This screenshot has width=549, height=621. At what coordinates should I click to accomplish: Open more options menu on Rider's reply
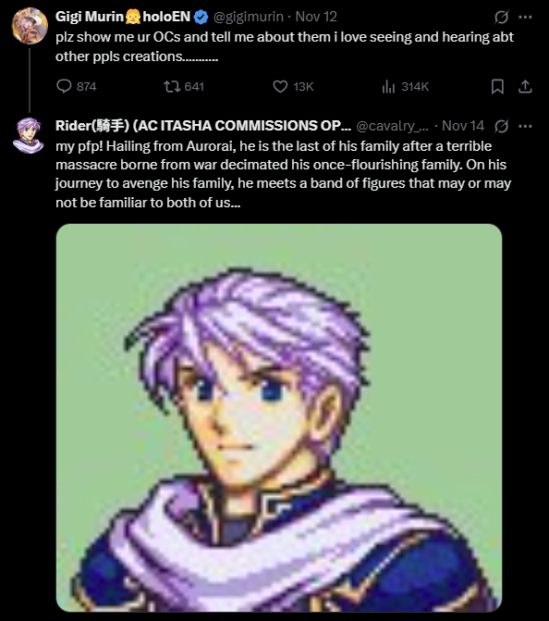(525, 127)
